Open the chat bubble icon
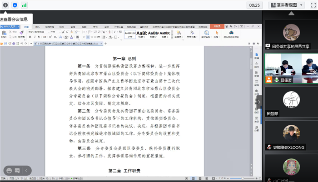318x182 pixels. (18, 170)
